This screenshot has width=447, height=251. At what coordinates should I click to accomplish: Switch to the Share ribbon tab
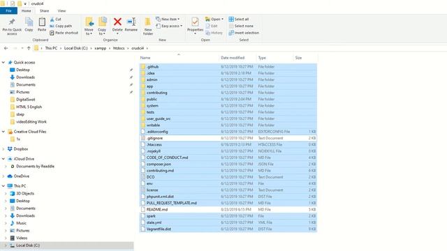[x=44, y=11]
